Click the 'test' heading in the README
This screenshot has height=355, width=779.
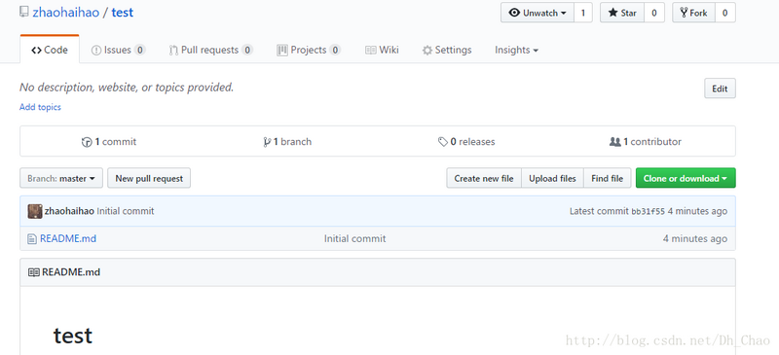73,337
